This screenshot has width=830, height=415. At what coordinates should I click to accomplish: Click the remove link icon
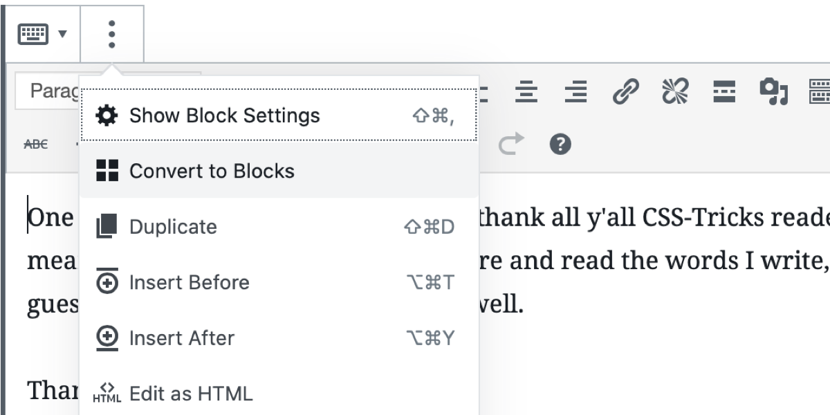[674, 91]
